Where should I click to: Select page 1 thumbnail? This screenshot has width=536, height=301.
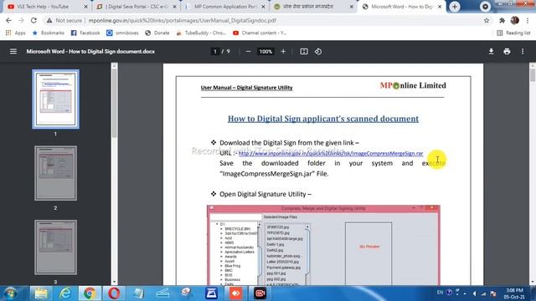(x=56, y=99)
